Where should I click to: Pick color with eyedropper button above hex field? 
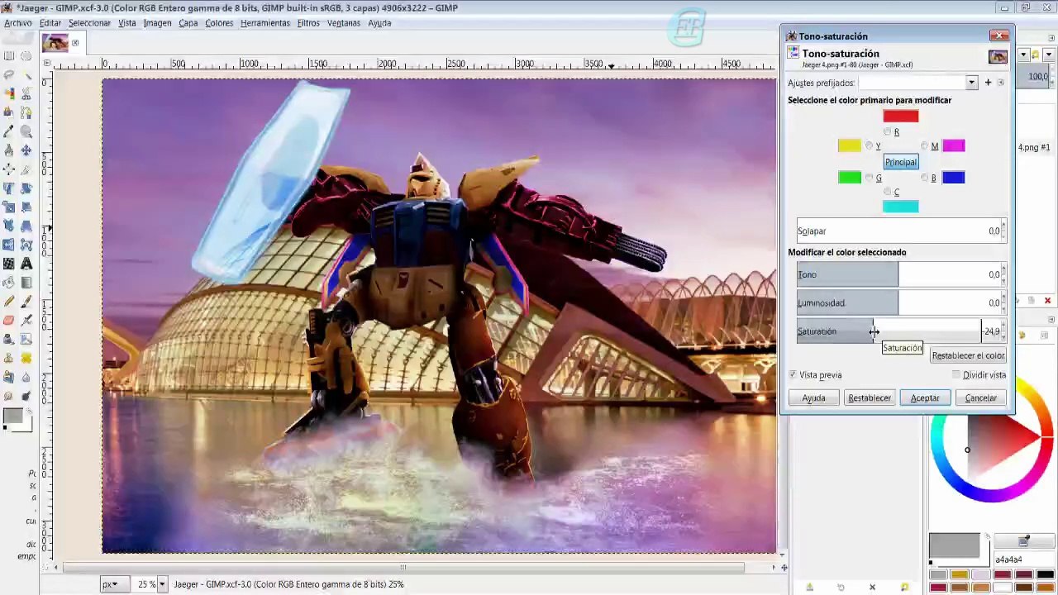(1023, 542)
